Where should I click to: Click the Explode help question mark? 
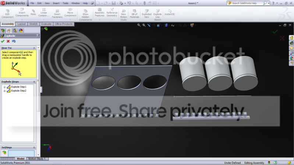[x=37, y=36]
